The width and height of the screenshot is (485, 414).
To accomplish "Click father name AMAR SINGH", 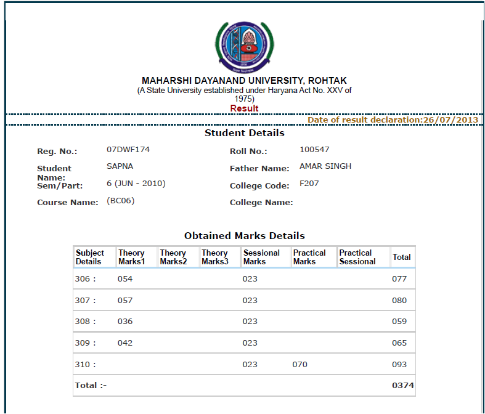I will pos(325,166).
